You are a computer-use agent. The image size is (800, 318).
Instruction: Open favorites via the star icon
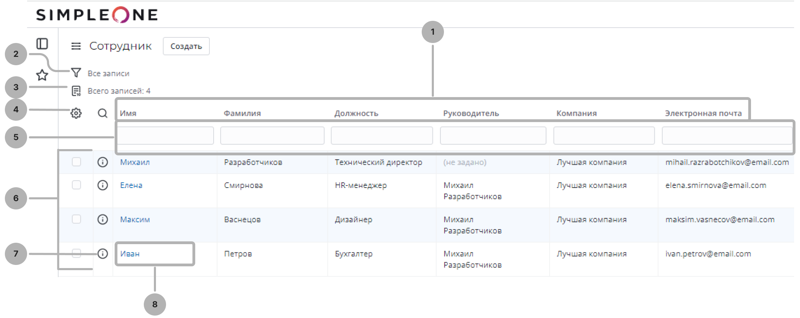coord(42,75)
